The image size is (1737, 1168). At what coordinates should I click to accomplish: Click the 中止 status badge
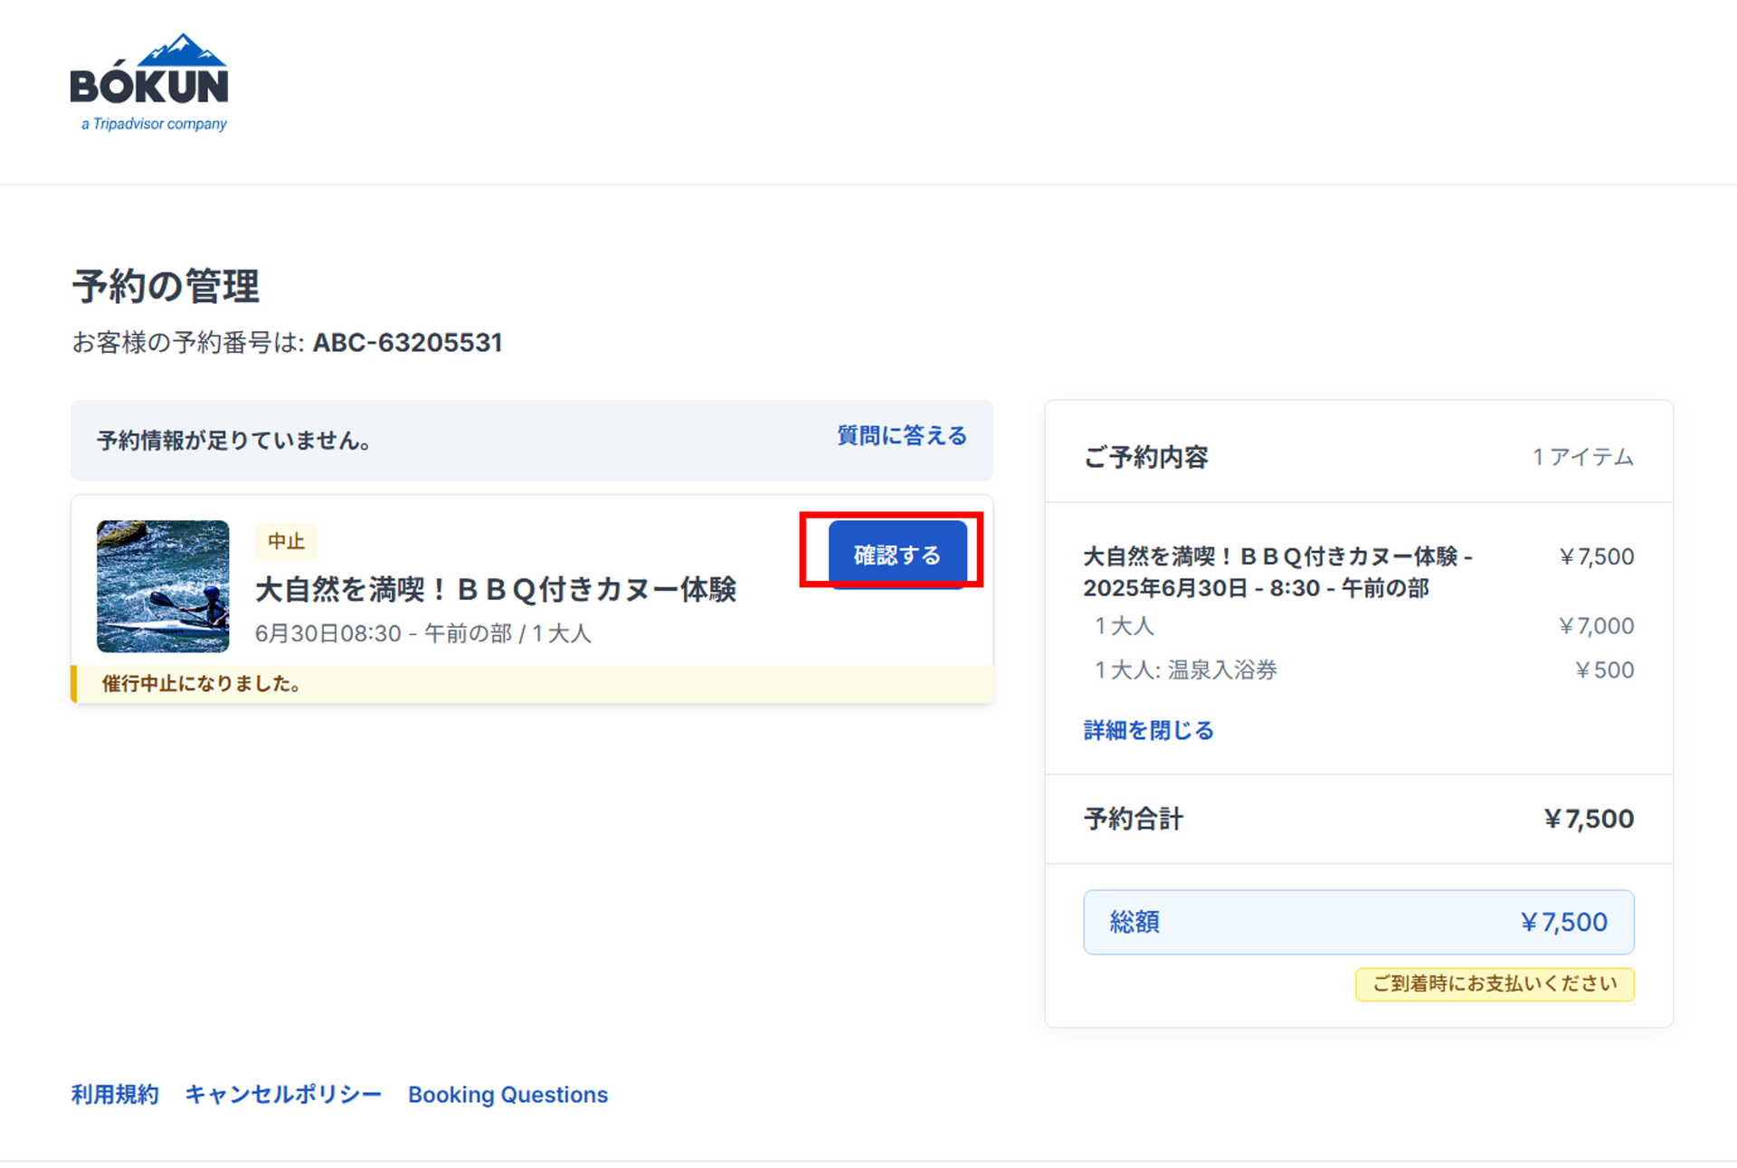tap(286, 541)
